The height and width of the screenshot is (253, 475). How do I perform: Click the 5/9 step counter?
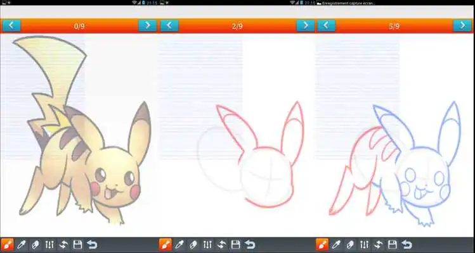[394, 27]
